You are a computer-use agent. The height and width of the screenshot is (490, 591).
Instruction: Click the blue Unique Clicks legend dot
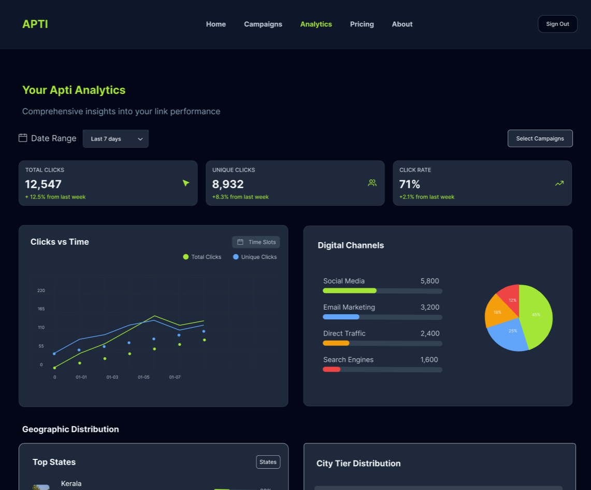(x=236, y=257)
